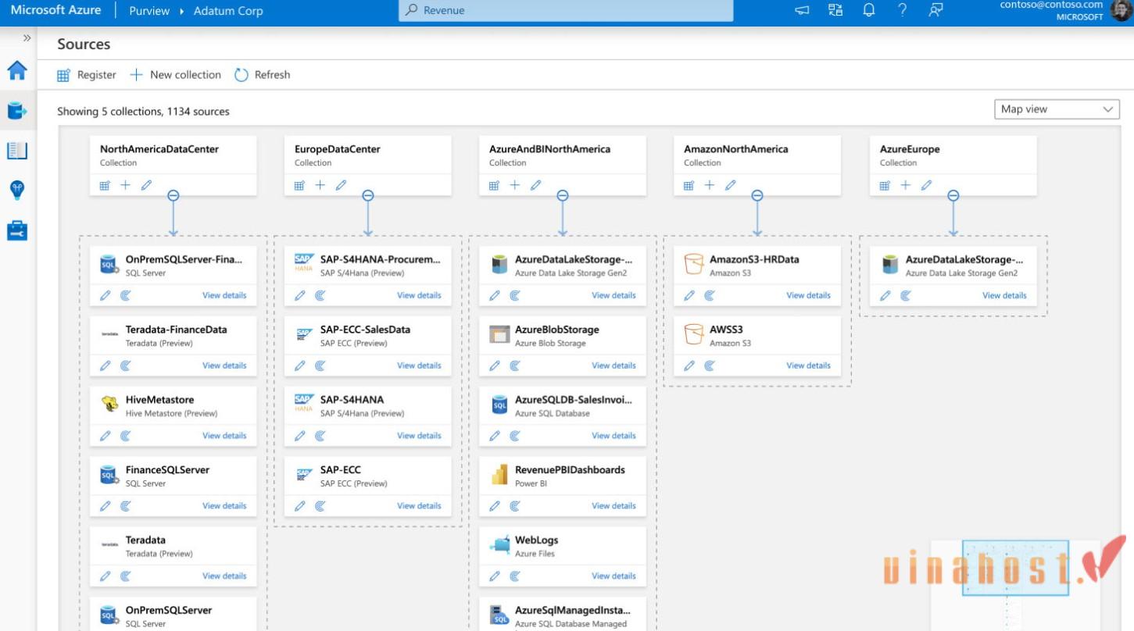The image size is (1134, 631).
Task: Expand the left sidebar with the chevrons
Action: tap(27, 37)
